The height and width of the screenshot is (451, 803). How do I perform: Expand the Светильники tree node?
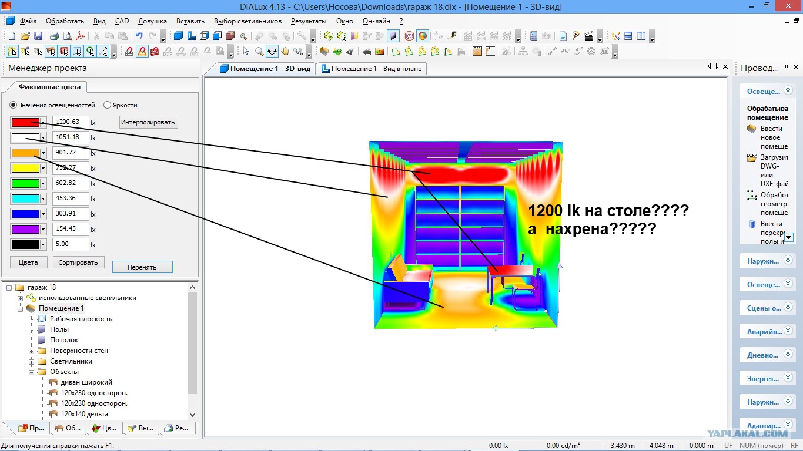(x=32, y=361)
